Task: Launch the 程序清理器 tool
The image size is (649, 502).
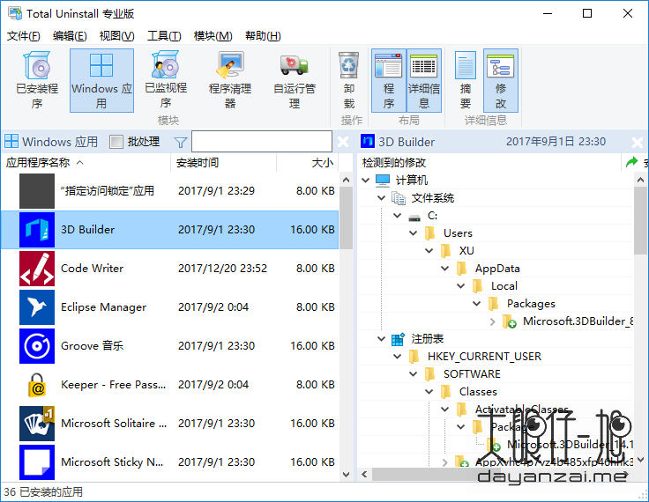Action: tap(230, 80)
